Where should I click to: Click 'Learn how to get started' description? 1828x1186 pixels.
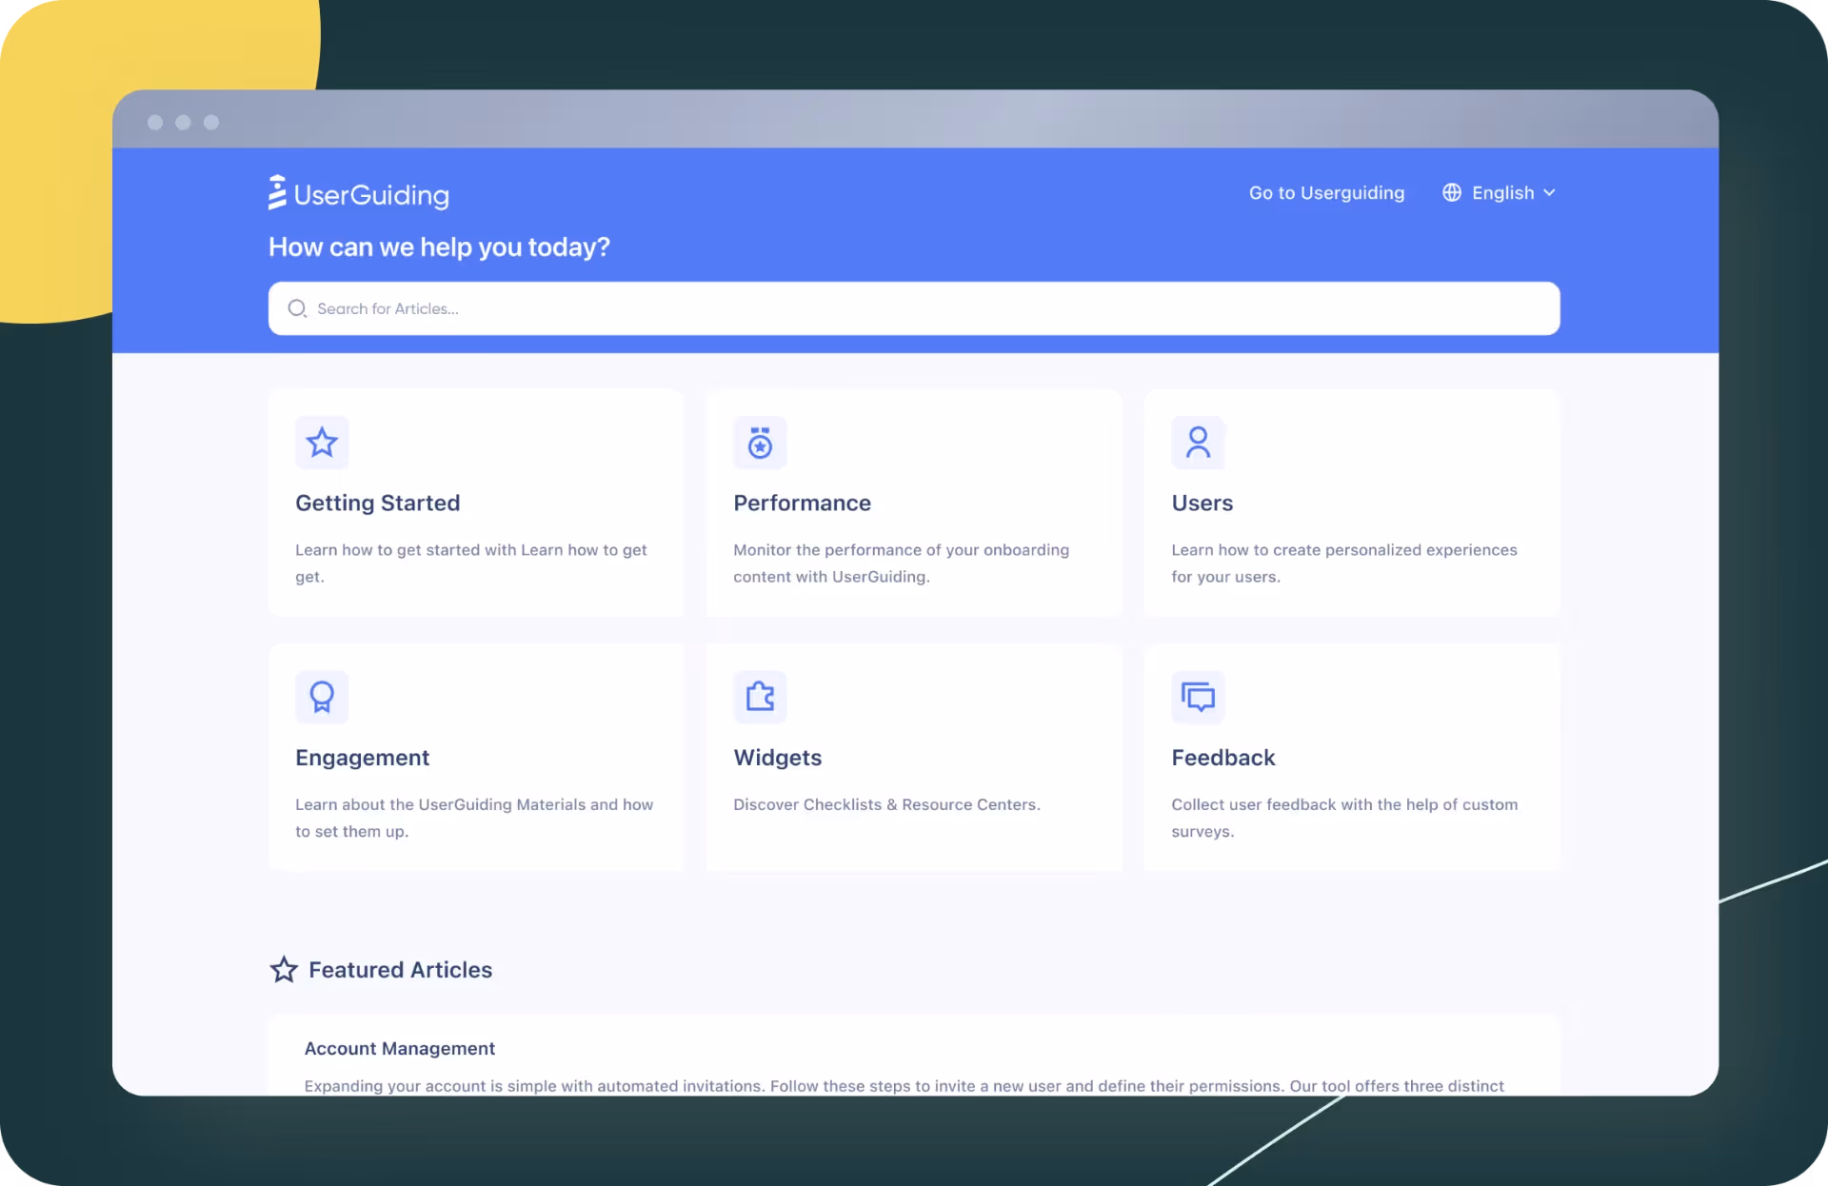pos(470,563)
